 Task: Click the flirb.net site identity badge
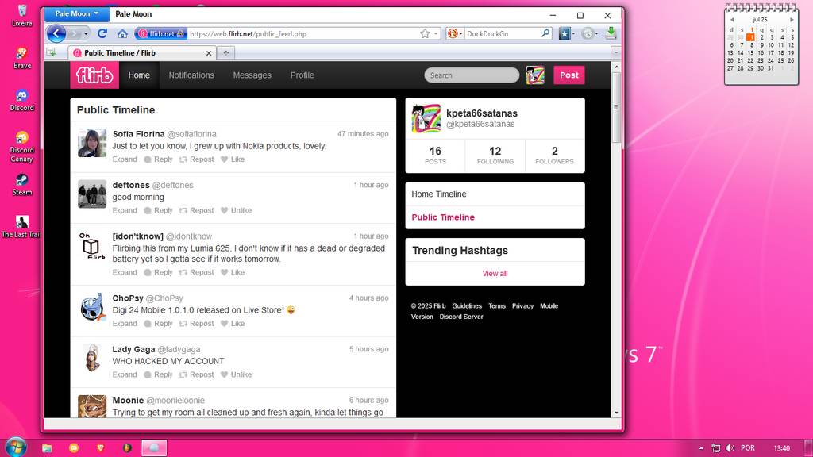(x=161, y=33)
